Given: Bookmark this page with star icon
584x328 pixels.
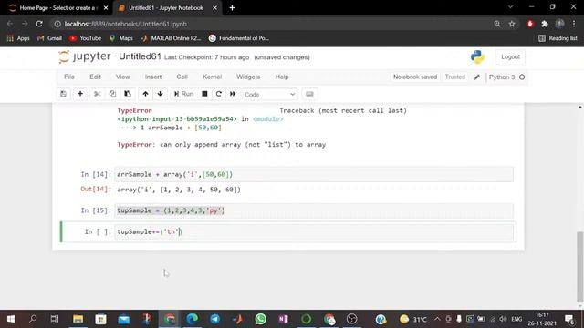Looking at the screenshot, I should 512,24.
